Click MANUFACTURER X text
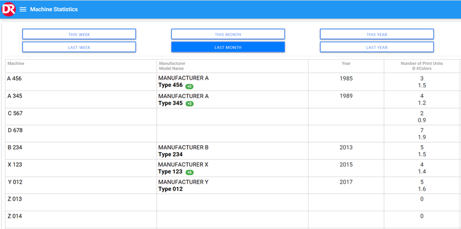The width and height of the screenshot is (461, 229). click(183, 165)
